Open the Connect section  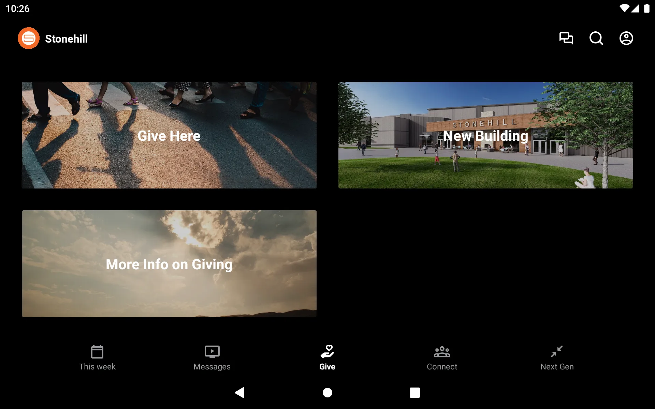[x=441, y=357]
